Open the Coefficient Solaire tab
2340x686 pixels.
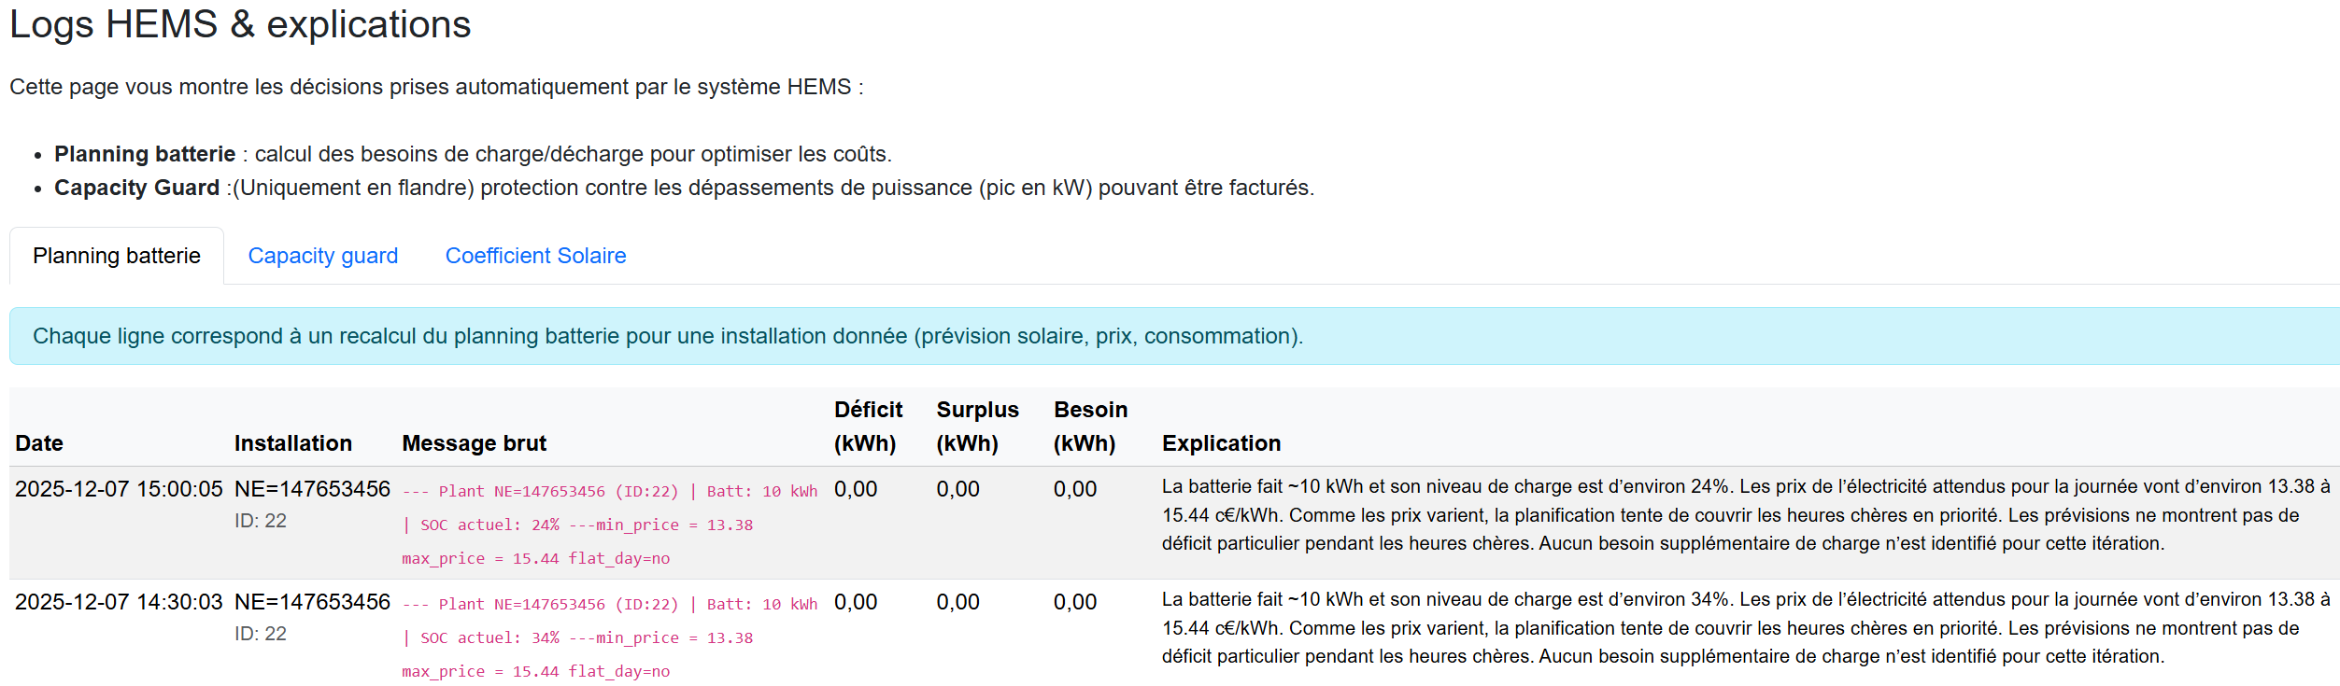pyautogui.click(x=535, y=255)
